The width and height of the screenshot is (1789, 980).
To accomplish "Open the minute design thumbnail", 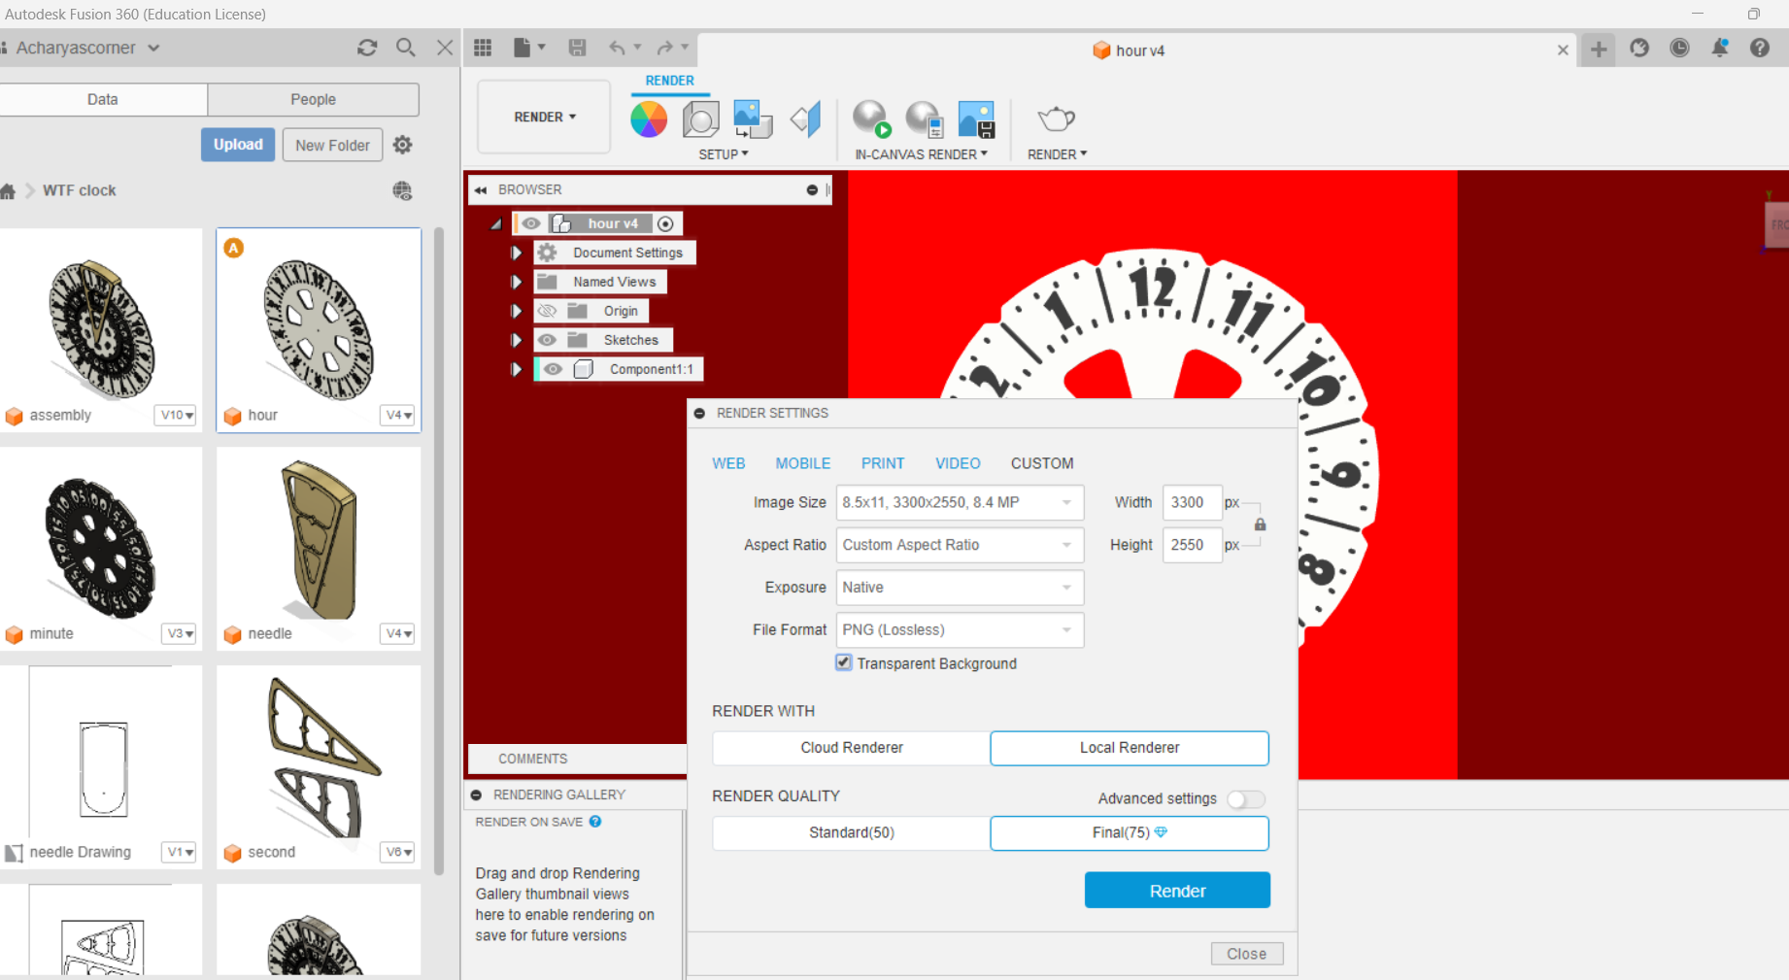I will point(100,549).
